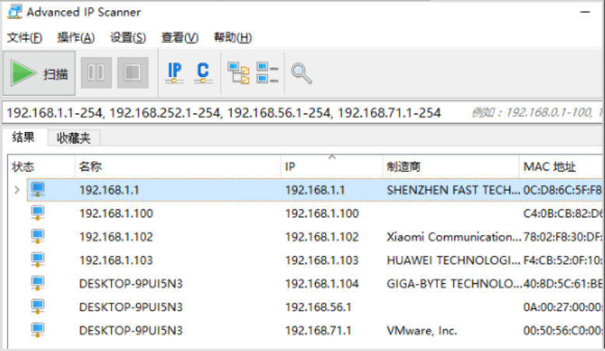Click the magnifier search icon
The height and width of the screenshot is (351, 605).
[x=301, y=73]
